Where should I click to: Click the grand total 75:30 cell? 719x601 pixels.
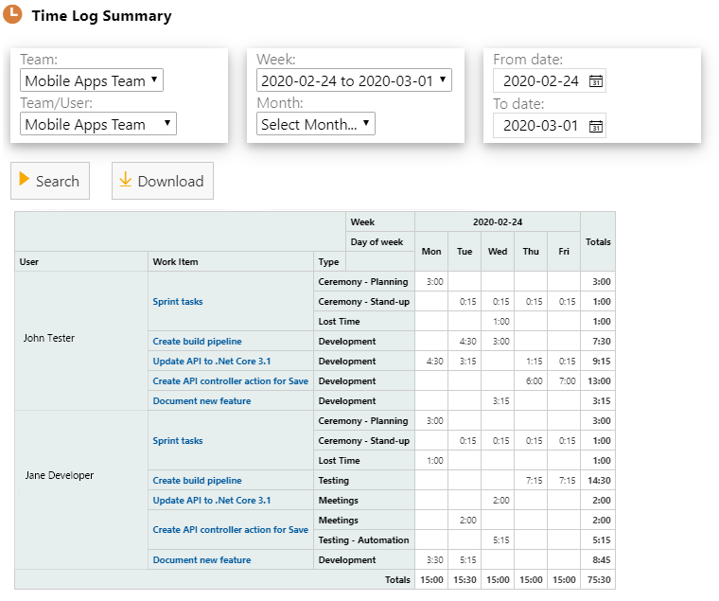coord(598,580)
